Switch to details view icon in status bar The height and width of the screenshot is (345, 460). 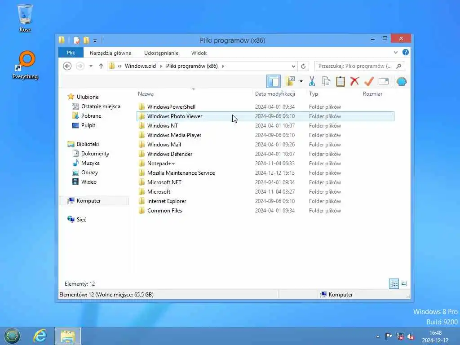point(394,284)
